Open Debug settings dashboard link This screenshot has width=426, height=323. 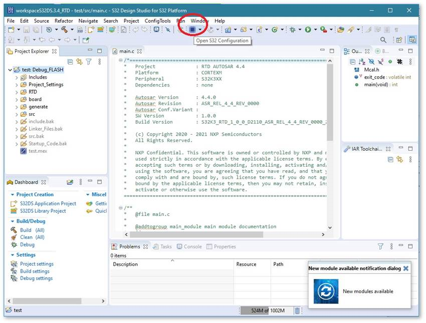tap(37, 278)
